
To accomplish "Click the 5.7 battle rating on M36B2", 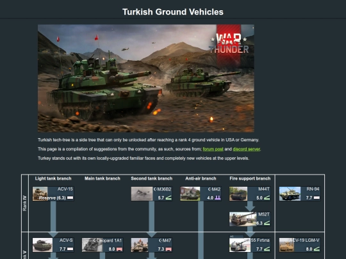I will [161, 198].
